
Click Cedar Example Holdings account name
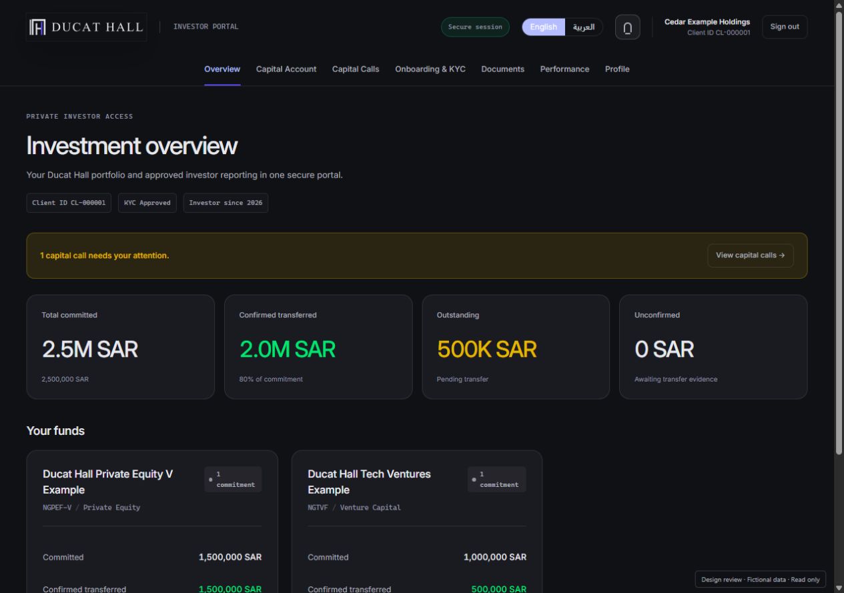[707, 23]
